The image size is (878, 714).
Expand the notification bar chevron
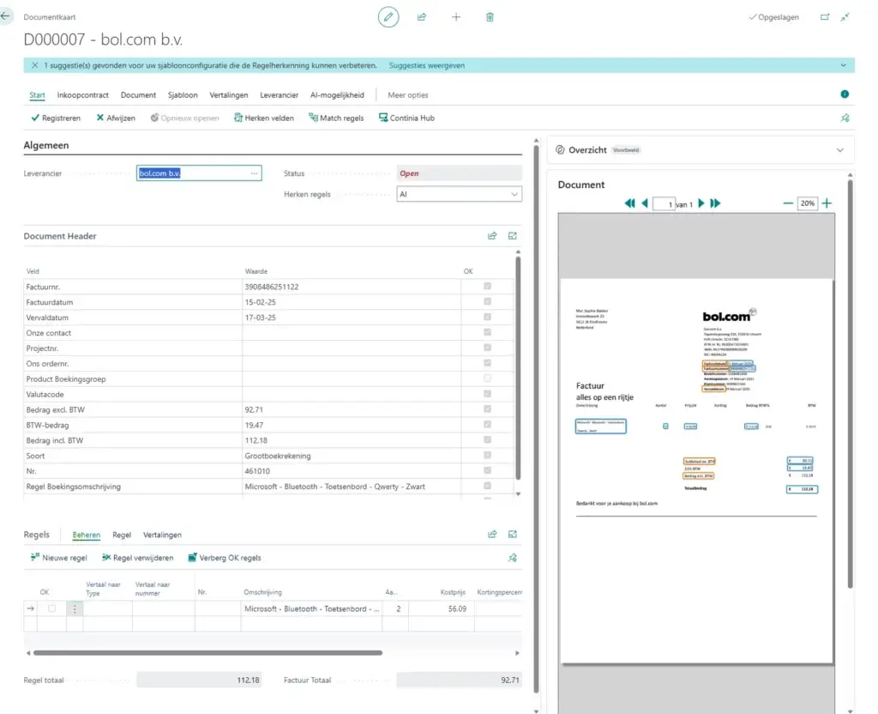[x=844, y=65]
